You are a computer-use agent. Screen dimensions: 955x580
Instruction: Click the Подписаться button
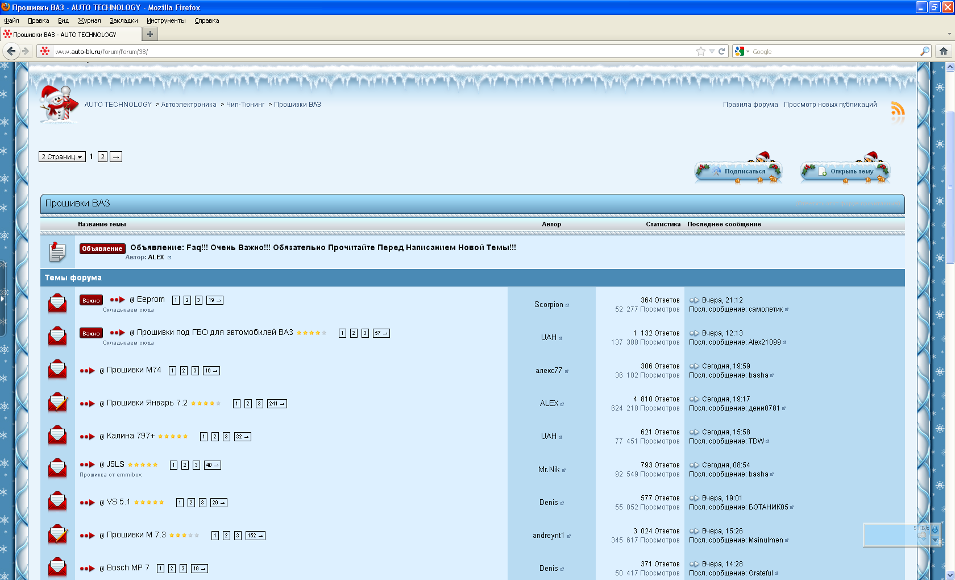(738, 171)
